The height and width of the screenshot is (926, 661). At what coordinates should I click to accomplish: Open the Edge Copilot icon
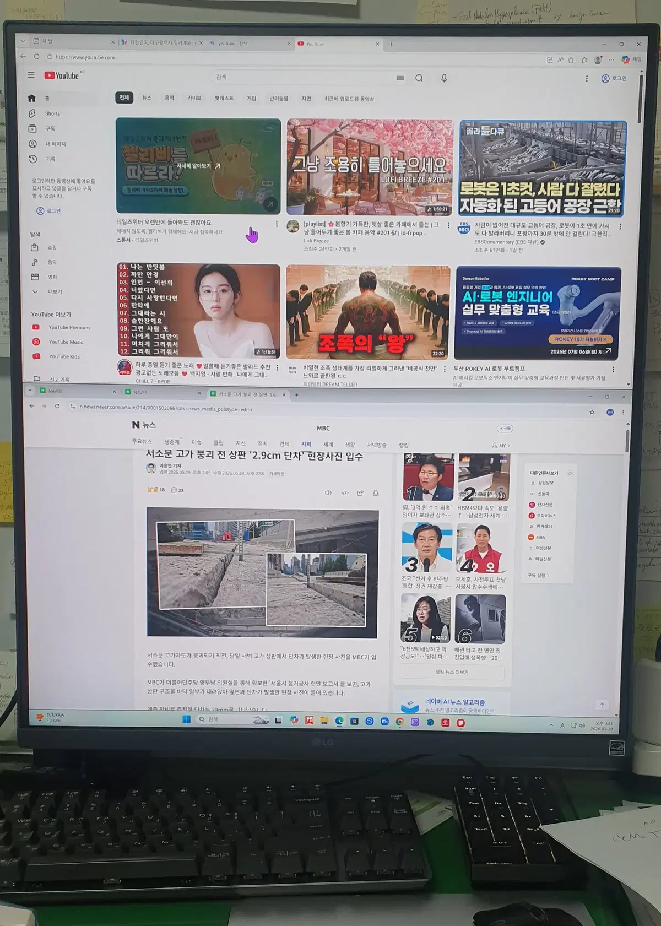[x=625, y=59]
